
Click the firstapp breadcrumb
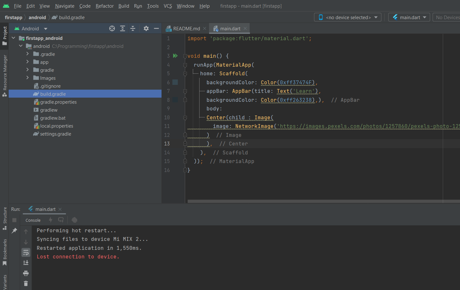pyautogui.click(x=13, y=18)
